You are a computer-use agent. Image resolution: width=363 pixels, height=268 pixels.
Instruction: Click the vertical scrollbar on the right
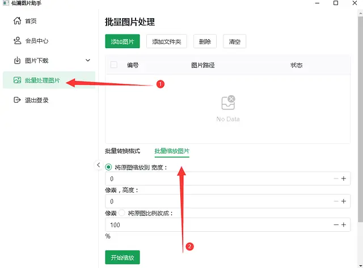[x=360, y=119]
